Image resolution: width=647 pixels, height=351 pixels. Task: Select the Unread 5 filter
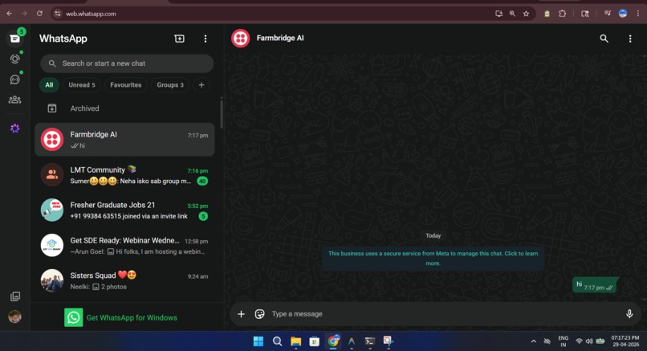point(82,85)
